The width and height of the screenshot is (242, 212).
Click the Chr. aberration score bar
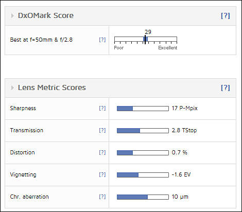(x=143, y=197)
